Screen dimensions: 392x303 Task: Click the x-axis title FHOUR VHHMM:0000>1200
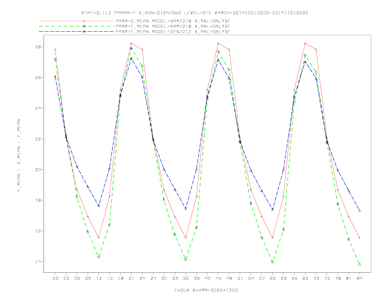point(206,290)
